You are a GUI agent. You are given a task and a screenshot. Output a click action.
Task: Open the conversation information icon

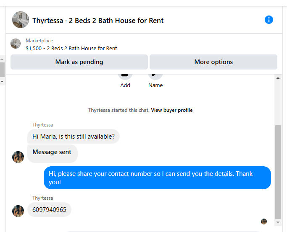pyautogui.click(x=269, y=20)
